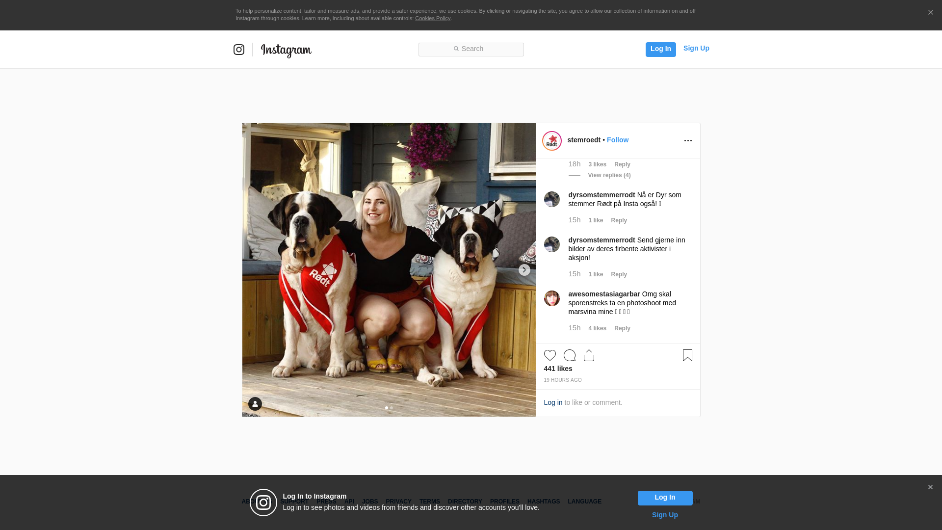Open the DIRECTORY footer link
This screenshot has width=942, height=530.
click(x=465, y=502)
